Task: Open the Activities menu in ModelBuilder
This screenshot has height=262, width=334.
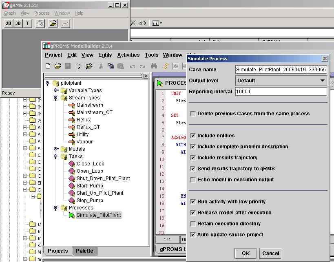Action: 128,55
